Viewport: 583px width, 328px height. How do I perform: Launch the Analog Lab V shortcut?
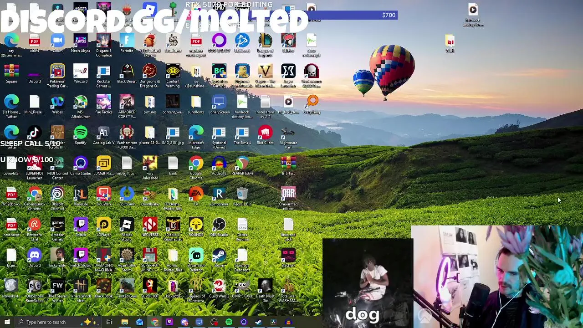click(103, 133)
